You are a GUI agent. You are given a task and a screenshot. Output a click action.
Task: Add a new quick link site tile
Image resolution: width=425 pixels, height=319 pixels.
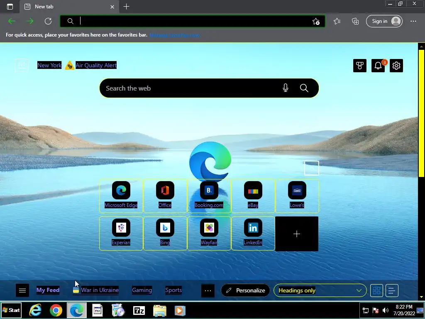click(297, 234)
